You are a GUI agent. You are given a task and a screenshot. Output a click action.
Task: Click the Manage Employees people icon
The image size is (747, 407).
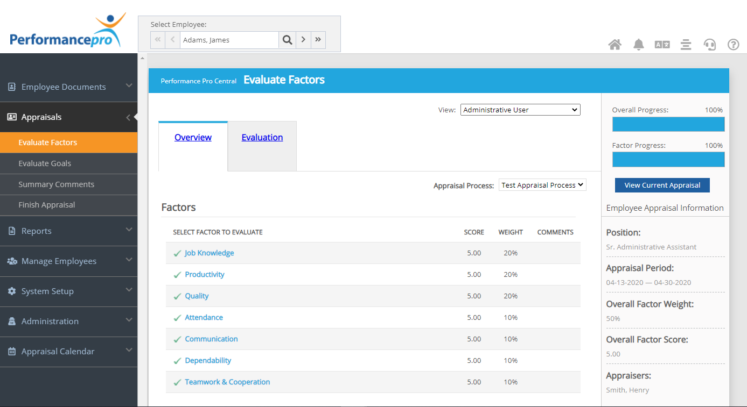coord(12,261)
